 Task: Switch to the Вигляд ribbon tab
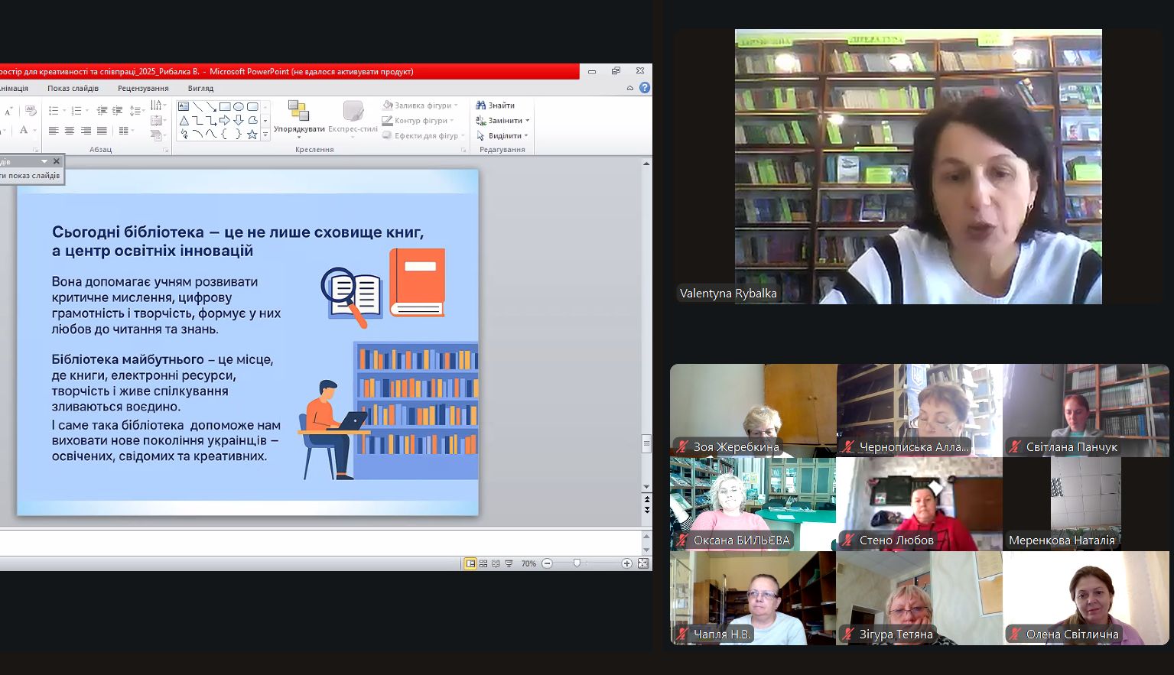200,89
